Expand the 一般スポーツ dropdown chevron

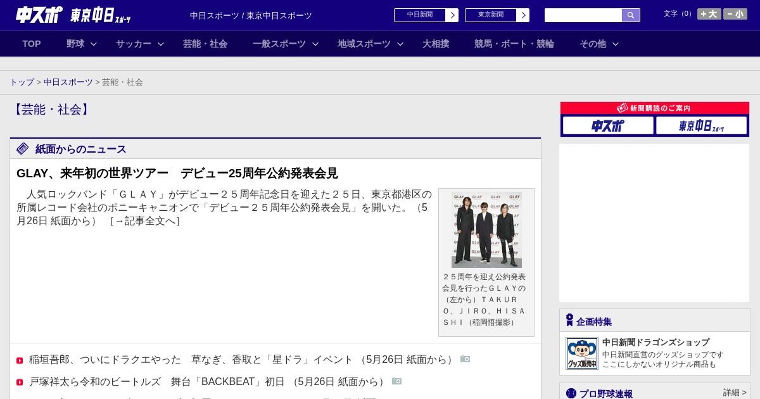point(315,44)
